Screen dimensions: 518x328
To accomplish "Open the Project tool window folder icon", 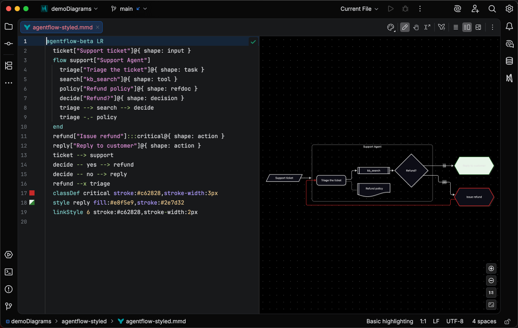I will pos(9,26).
